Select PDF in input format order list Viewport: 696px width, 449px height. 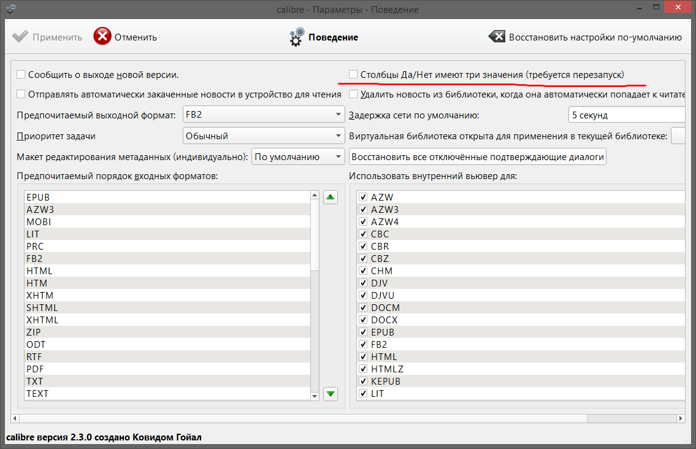(35, 369)
